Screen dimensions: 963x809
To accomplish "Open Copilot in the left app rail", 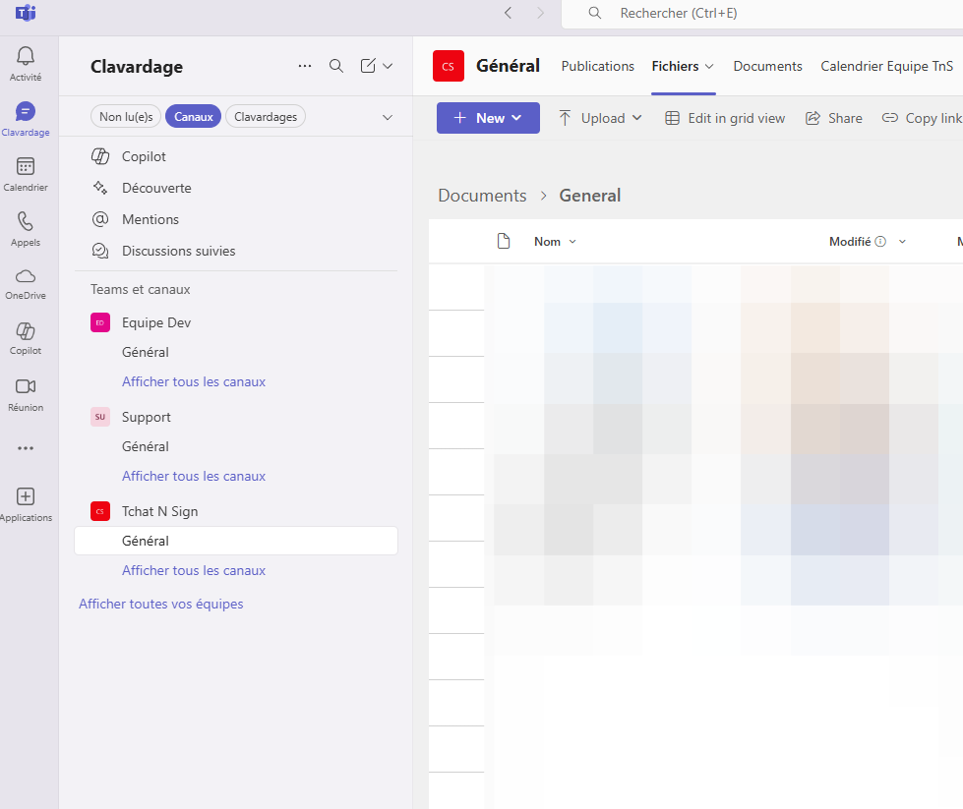I will tap(26, 338).
